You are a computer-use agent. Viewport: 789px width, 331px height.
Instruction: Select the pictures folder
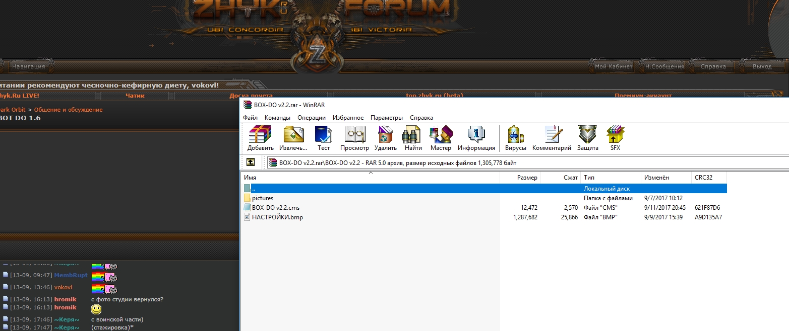coord(262,198)
